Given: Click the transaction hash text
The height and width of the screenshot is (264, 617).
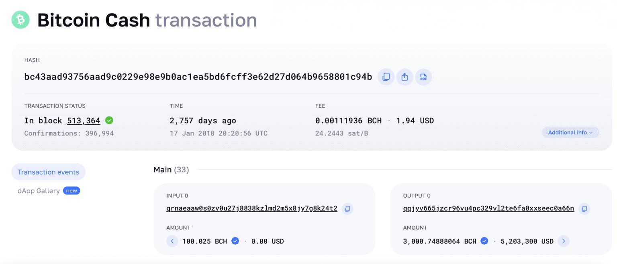Looking at the screenshot, I should (198, 77).
